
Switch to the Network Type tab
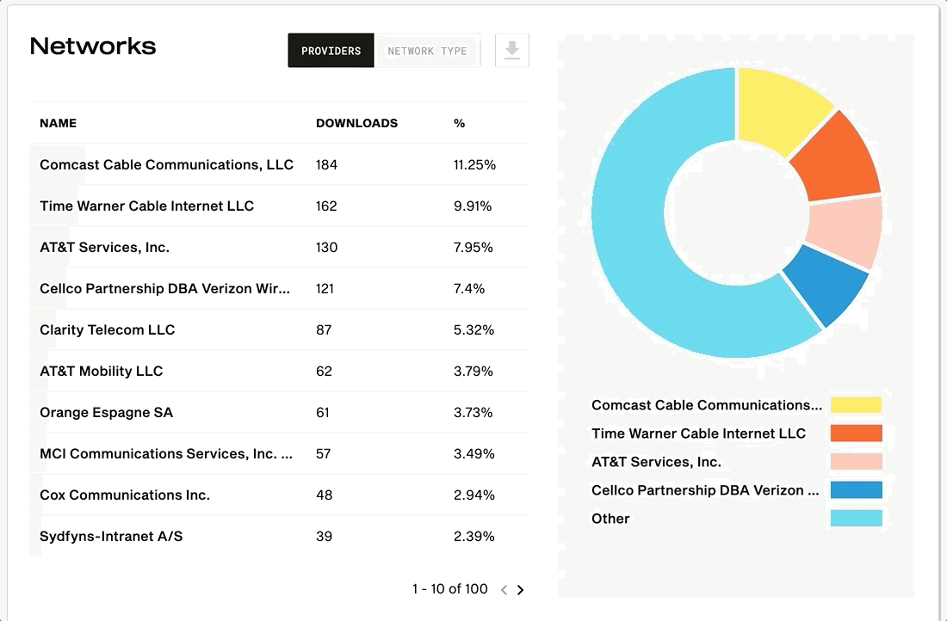427,51
